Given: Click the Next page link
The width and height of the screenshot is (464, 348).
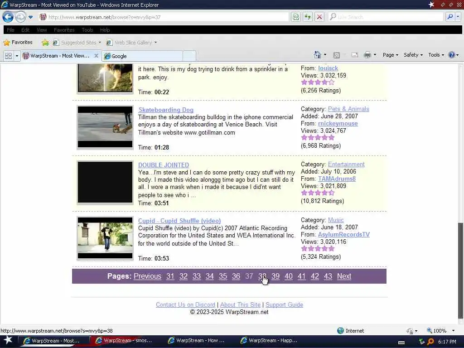Looking at the screenshot, I should pyautogui.click(x=344, y=276).
